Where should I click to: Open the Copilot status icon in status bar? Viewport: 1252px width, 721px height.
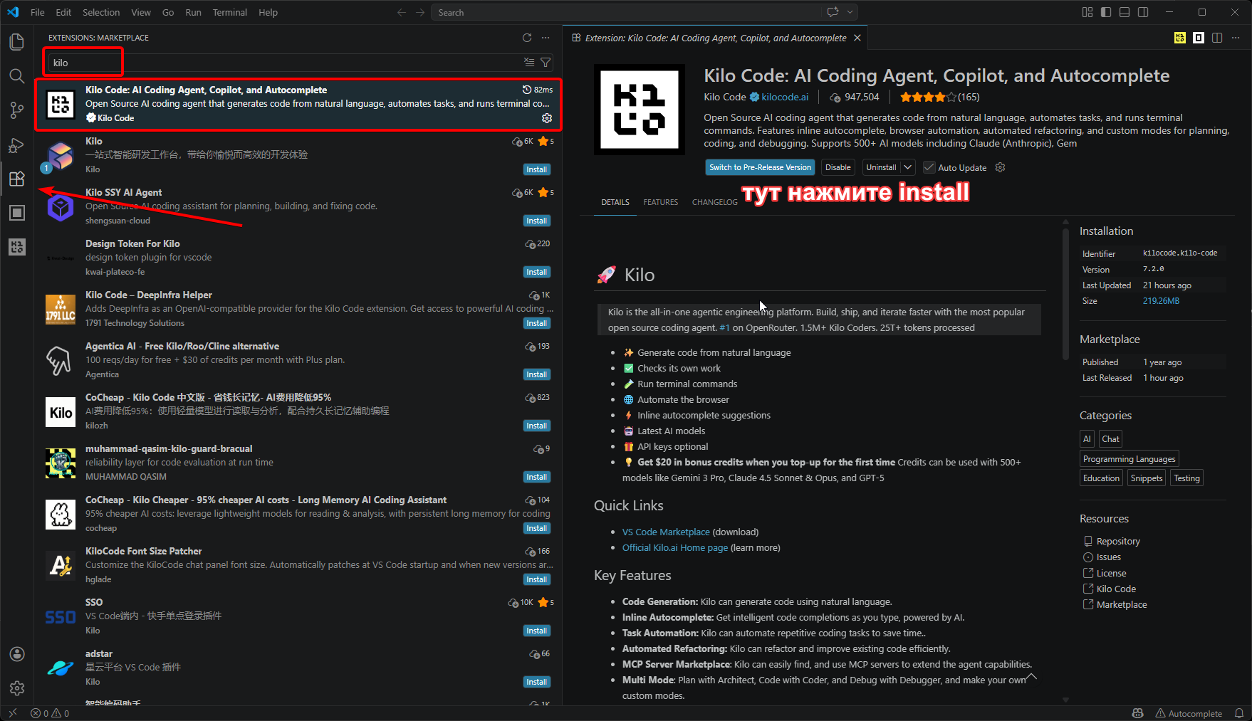coord(1138,713)
